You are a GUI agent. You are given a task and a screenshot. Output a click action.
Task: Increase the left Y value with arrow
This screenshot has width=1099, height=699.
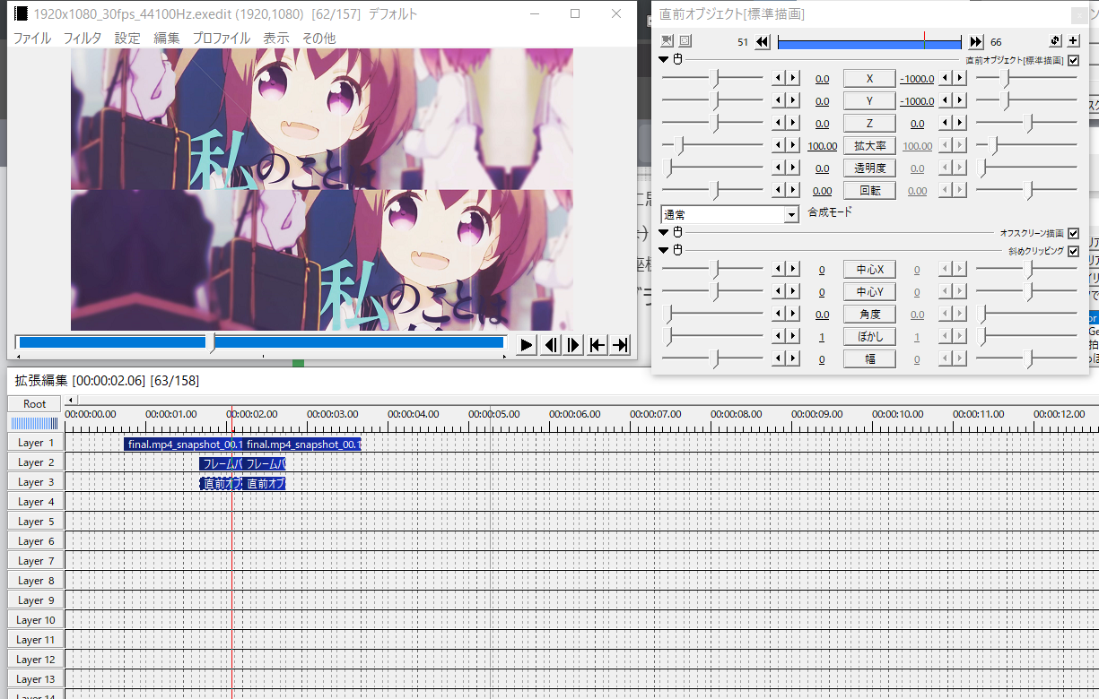(792, 100)
